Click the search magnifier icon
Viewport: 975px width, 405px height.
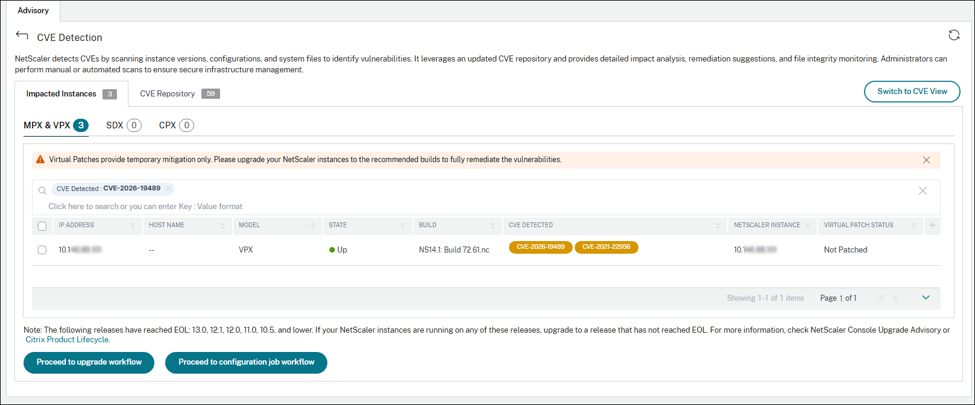[42, 190]
